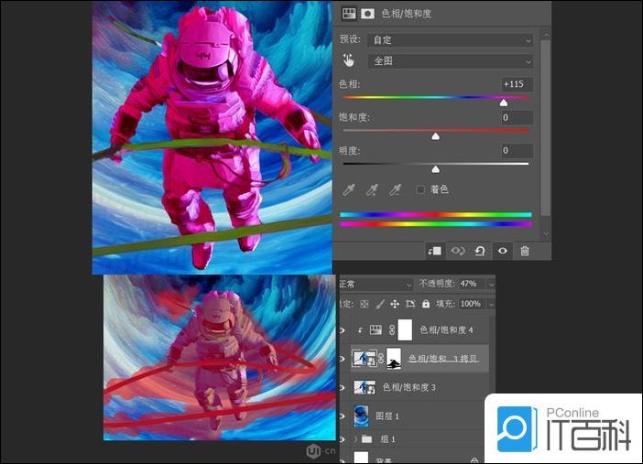Screen dimensions: 643x464
Task: Pick the subtract-from-sample eyedropper tool
Action: (x=396, y=189)
